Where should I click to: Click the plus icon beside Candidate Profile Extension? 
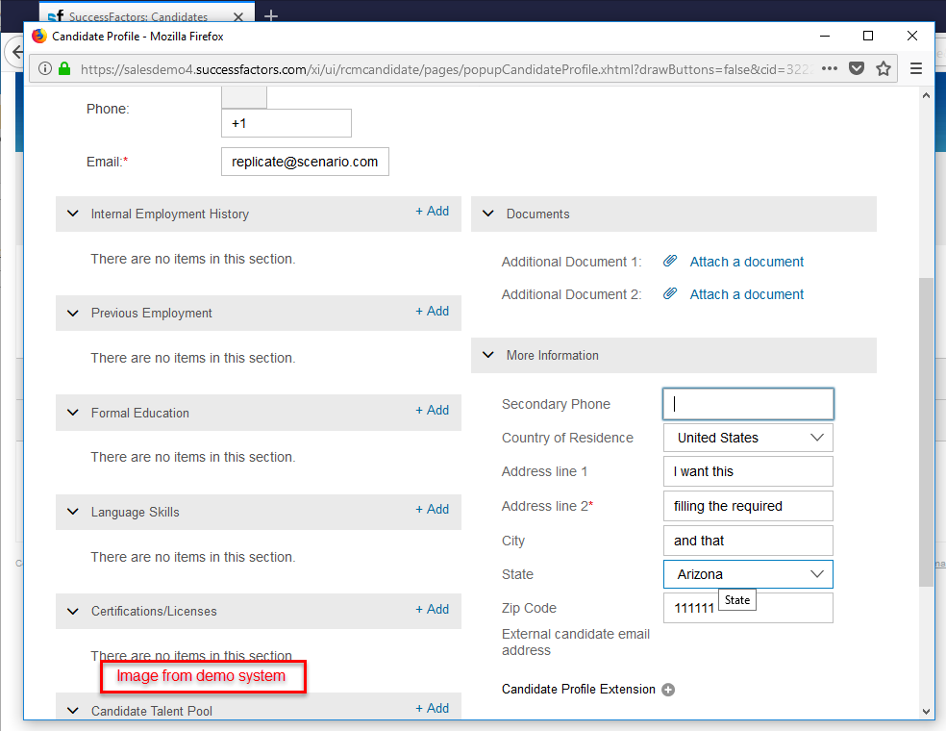[x=668, y=690]
